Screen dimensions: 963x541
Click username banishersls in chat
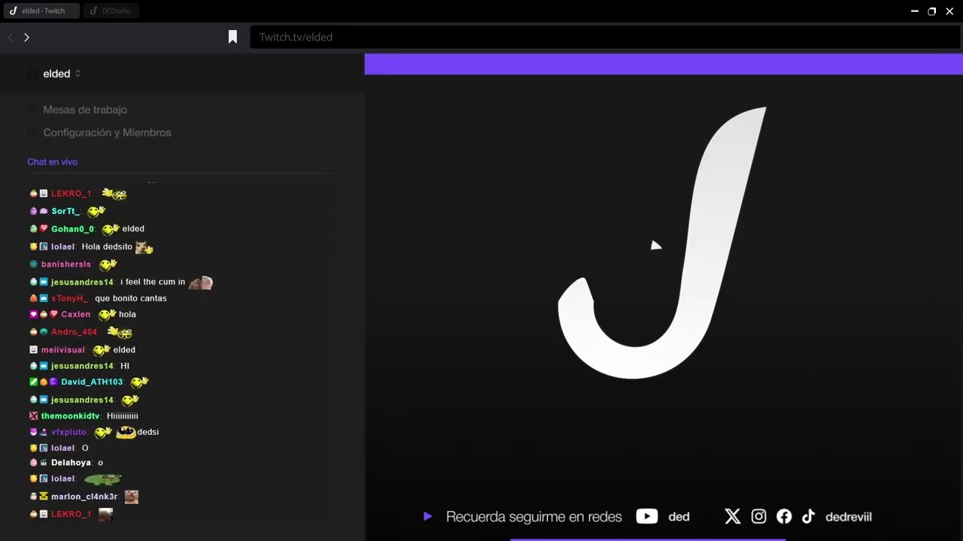point(66,264)
